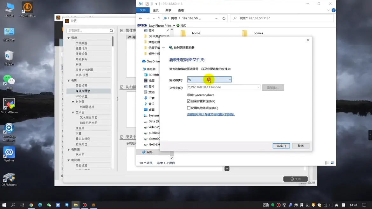The width and height of the screenshot is (372, 209).
Task: Collapse the 电影 tree node in settings
Action: (69, 81)
